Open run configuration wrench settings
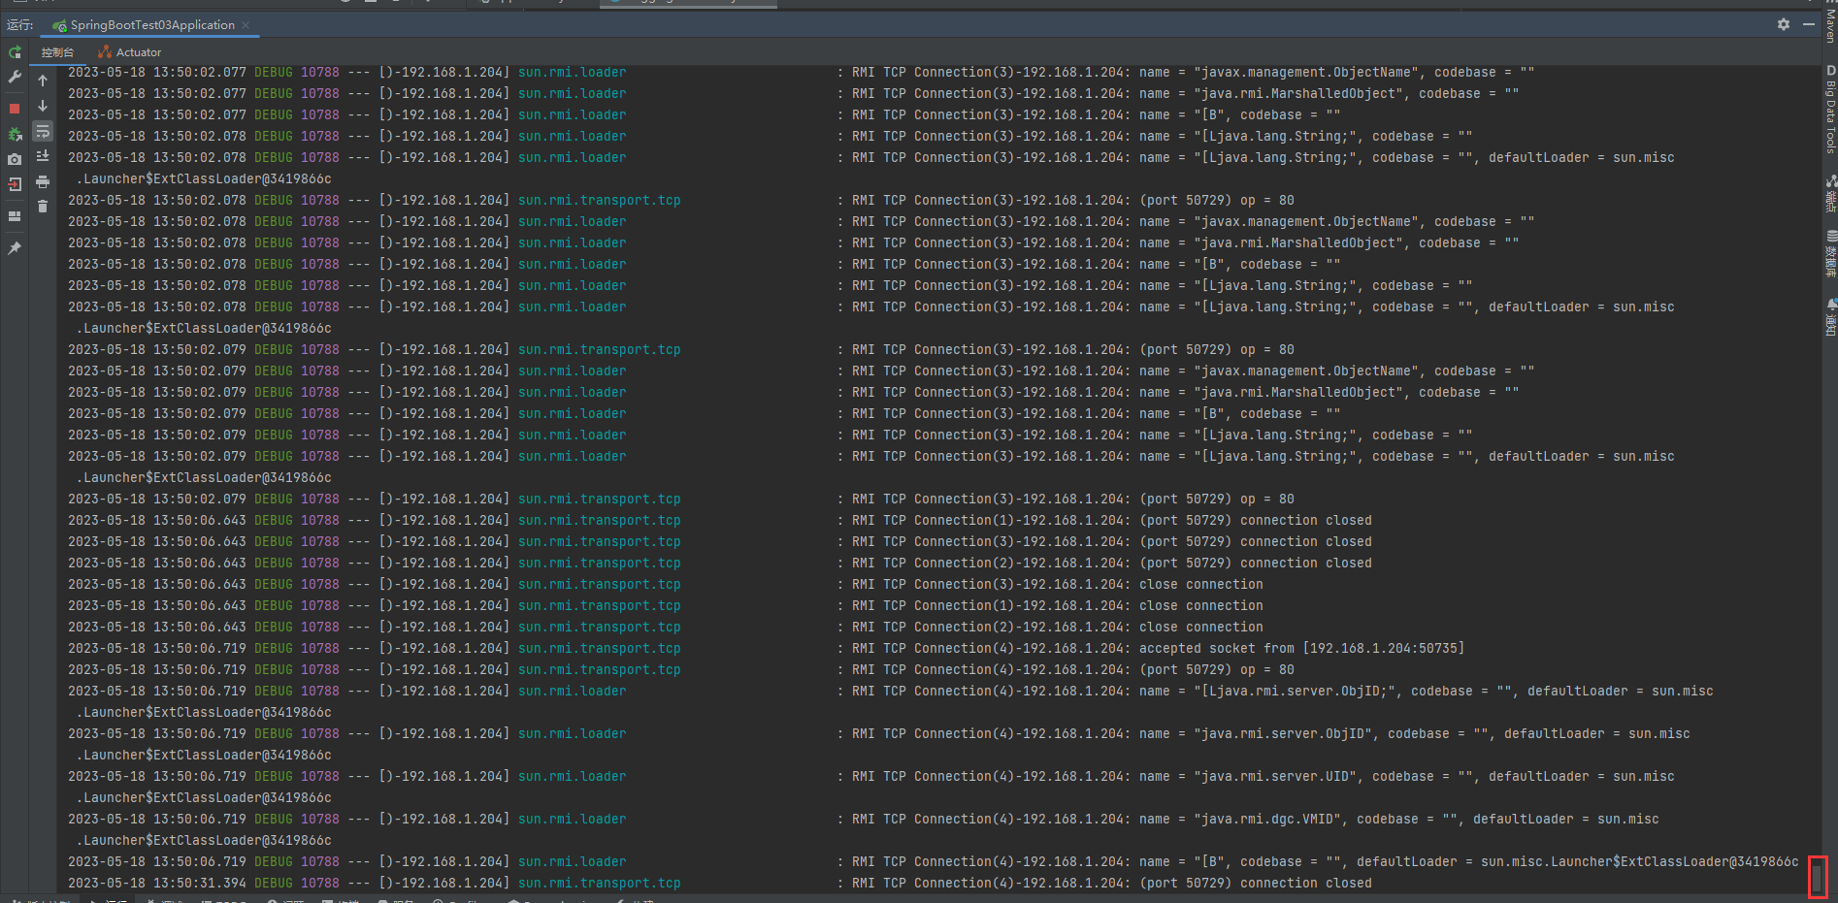The width and height of the screenshot is (1838, 903). [x=15, y=77]
